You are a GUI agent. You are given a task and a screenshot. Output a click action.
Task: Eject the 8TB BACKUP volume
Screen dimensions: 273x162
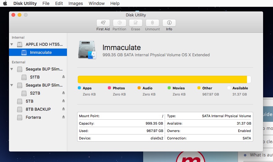coord(64,109)
